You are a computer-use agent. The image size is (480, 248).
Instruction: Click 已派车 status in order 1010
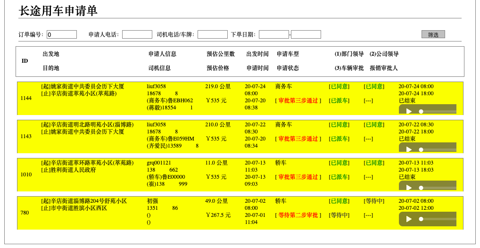point(339,177)
